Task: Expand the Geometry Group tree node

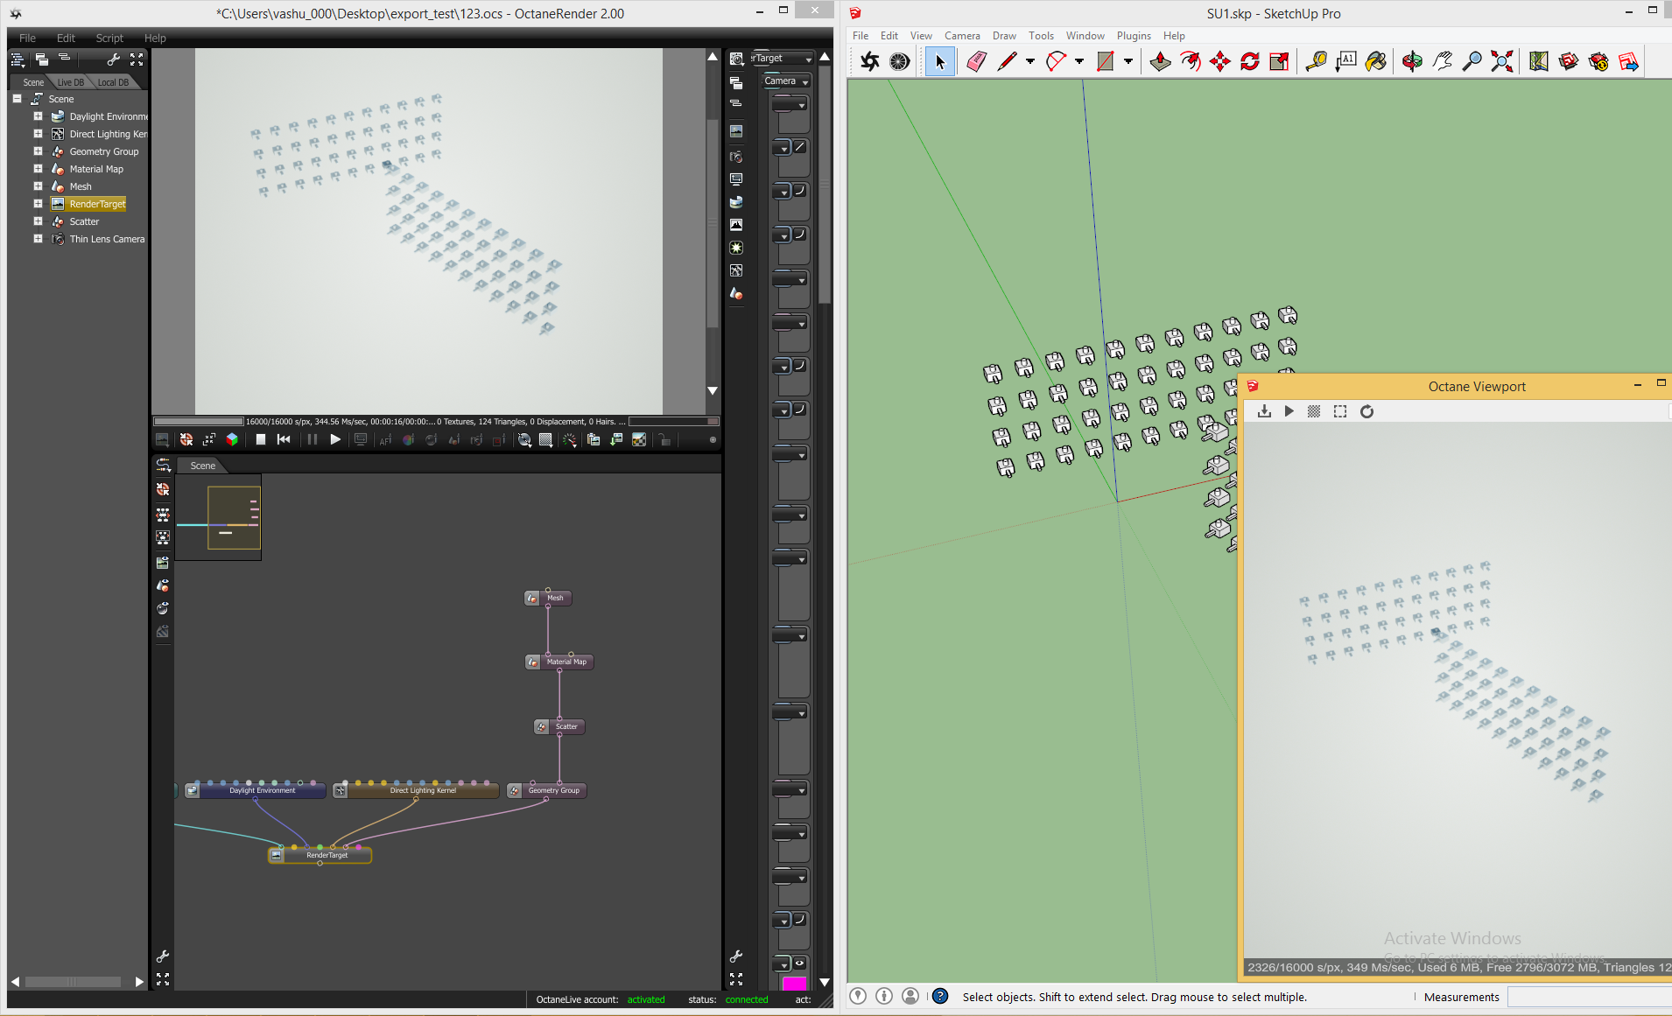Action: pyautogui.click(x=38, y=151)
